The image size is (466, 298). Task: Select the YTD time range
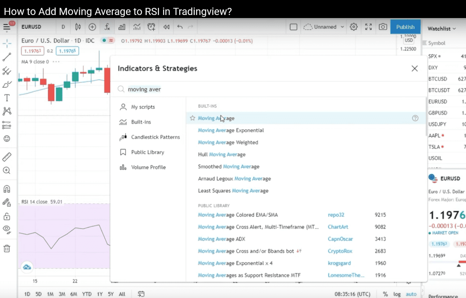pos(87,294)
